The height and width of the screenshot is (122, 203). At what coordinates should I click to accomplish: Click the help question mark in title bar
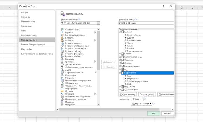point(164,6)
